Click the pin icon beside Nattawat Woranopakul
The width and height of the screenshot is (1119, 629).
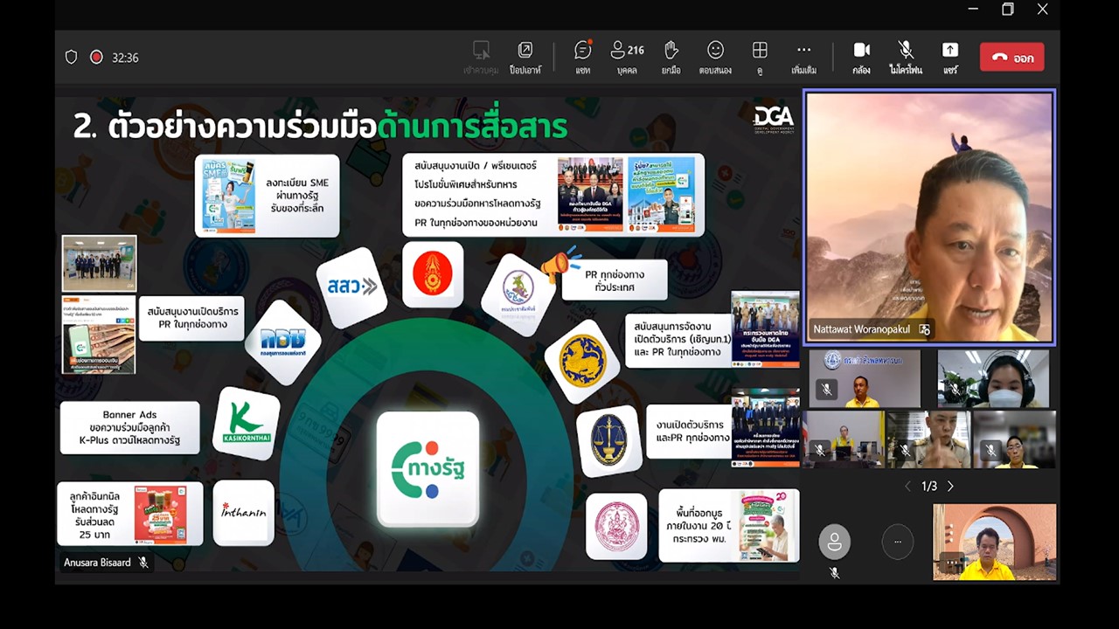tap(924, 329)
